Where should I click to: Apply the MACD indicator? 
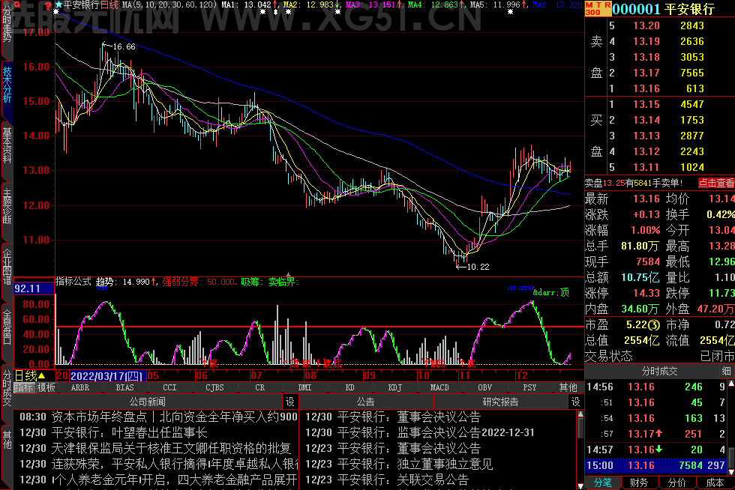439,387
